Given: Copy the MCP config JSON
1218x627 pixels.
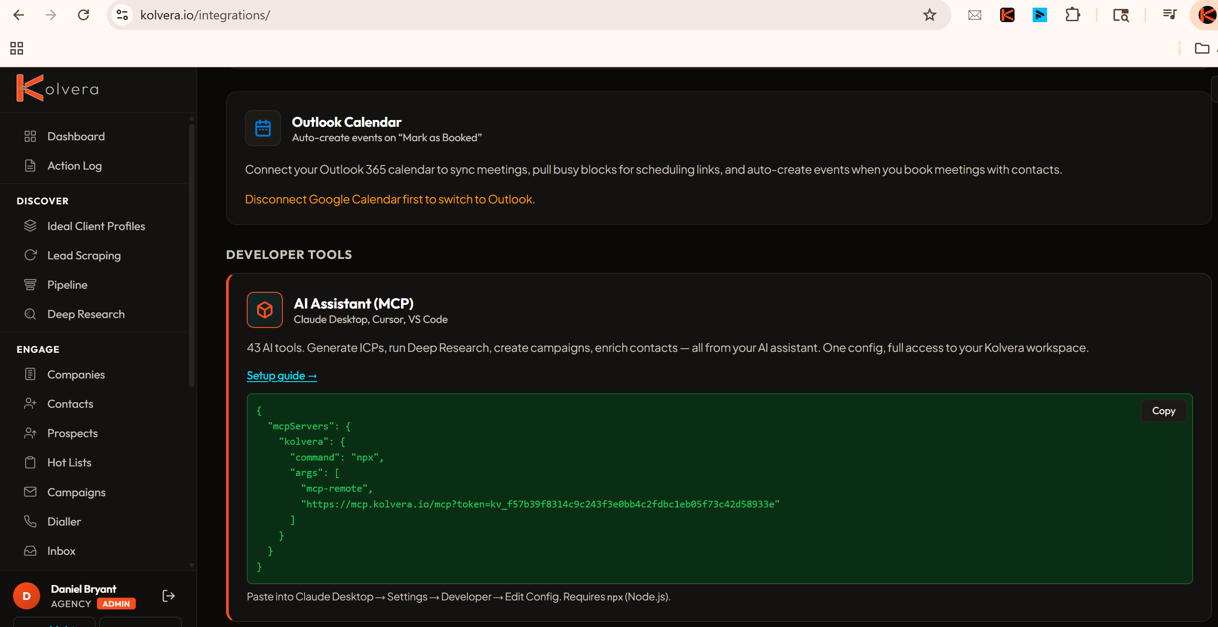Looking at the screenshot, I should tap(1163, 410).
